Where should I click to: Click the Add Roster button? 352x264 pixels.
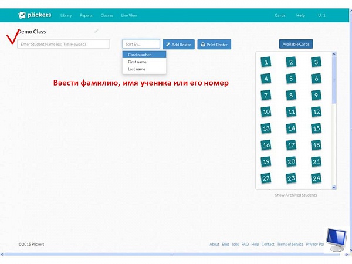[x=178, y=45]
